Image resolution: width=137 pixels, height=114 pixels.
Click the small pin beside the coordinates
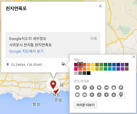click(x=8, y=65)
